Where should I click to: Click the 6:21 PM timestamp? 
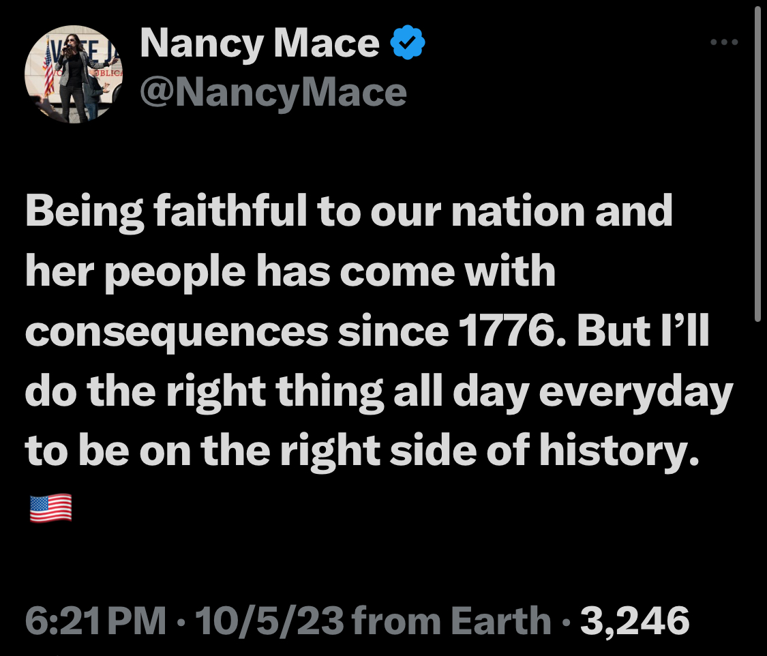[96, 621]
